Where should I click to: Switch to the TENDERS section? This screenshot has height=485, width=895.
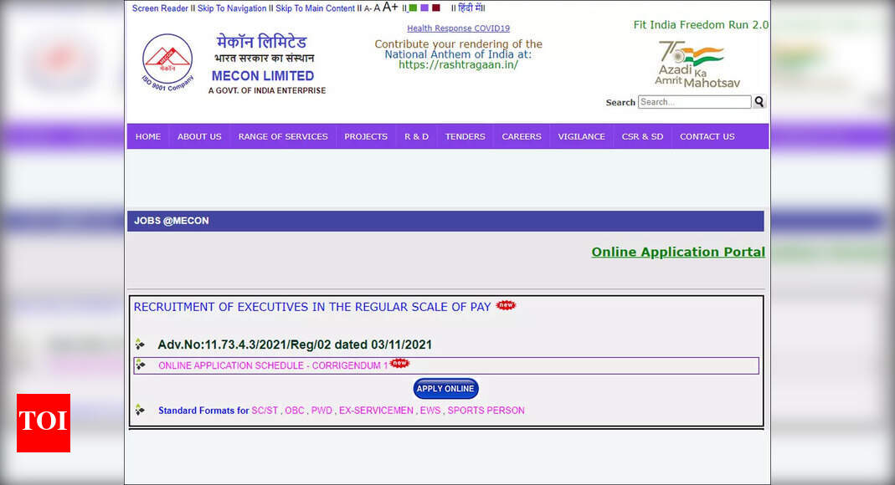465,135
